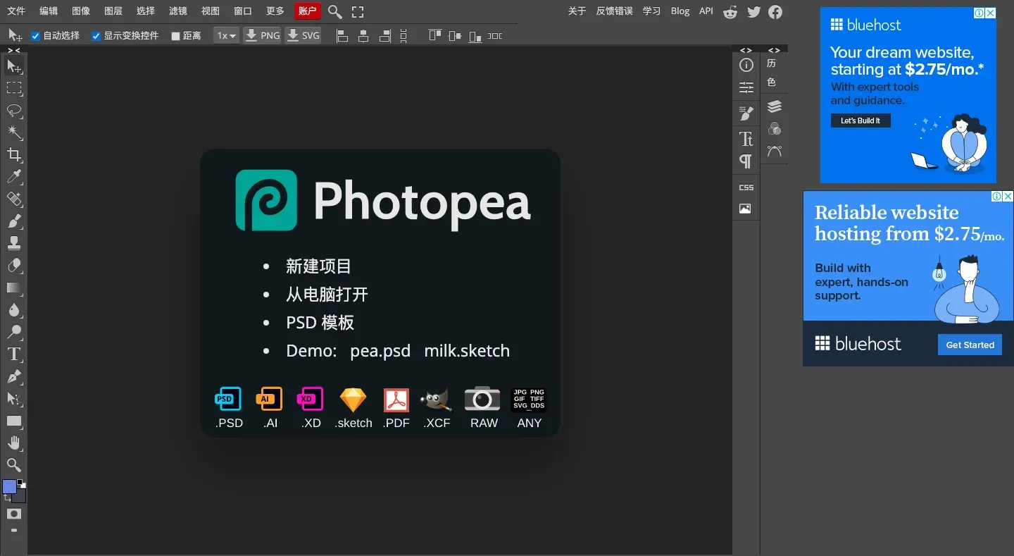
Task: Select the Gradient tool
Action: (14, 288)
